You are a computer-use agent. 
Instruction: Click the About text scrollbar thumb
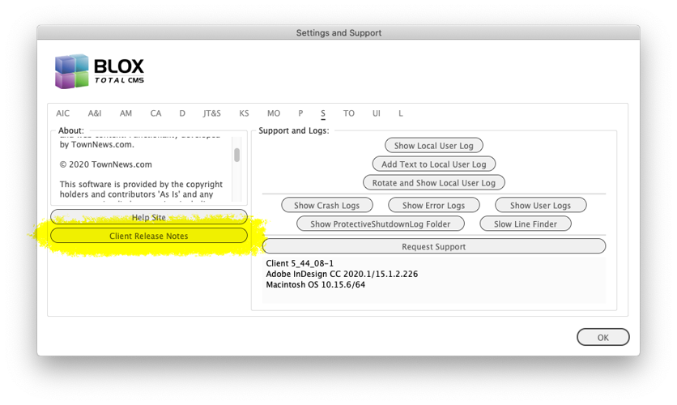pyautogui.click(x=236, y=155)
